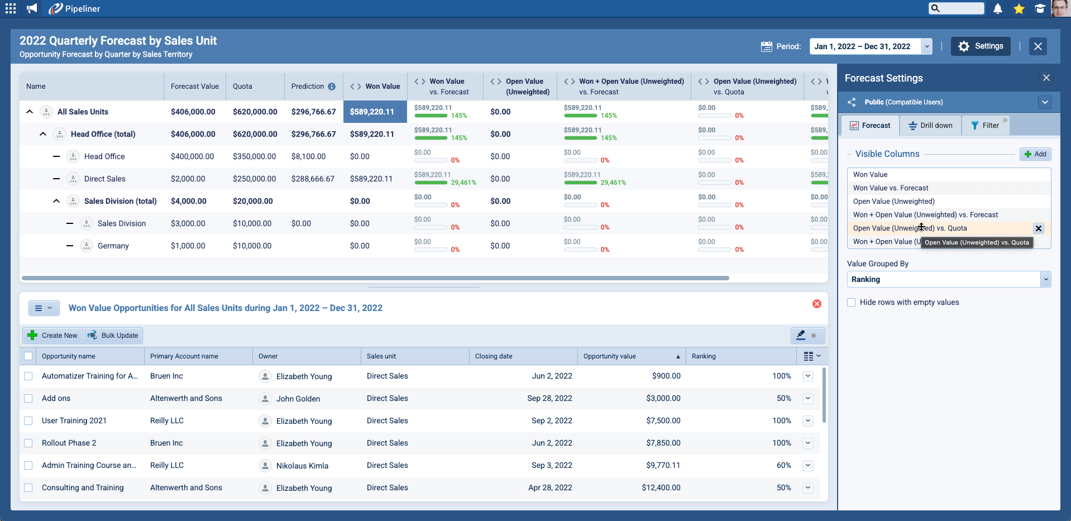This screenshot has height=521, width=1071.
Task: Toggle Hide rows with empty values
Action: pos(852,303)
